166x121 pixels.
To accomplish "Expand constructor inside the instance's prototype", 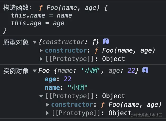I will click(47, 105).
